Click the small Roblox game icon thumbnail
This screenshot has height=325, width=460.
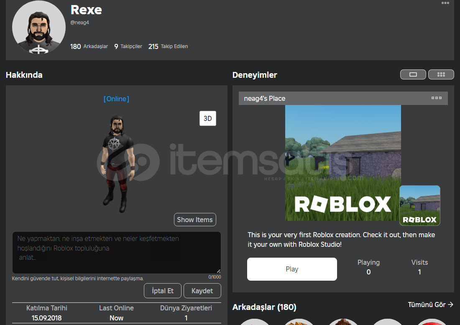pyautogui.click(x=420, y=205)
